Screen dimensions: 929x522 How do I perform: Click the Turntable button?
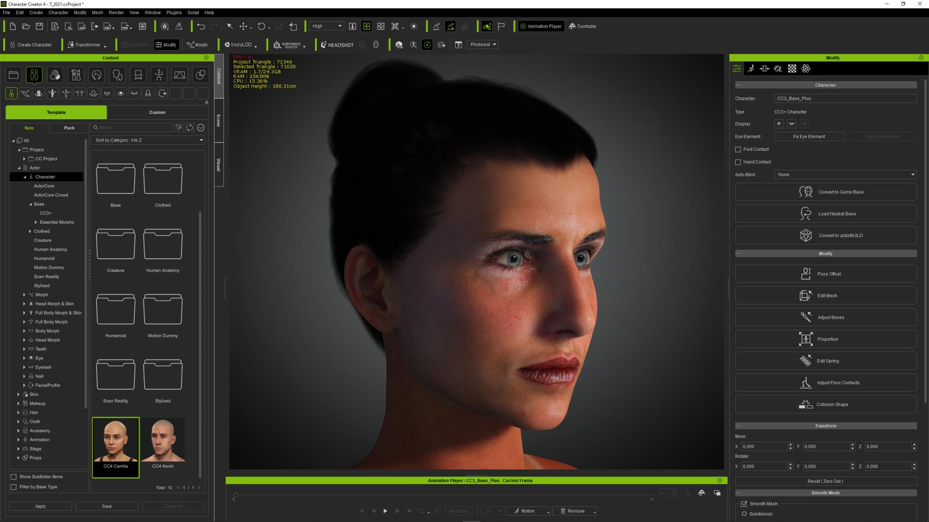[582, 26]
